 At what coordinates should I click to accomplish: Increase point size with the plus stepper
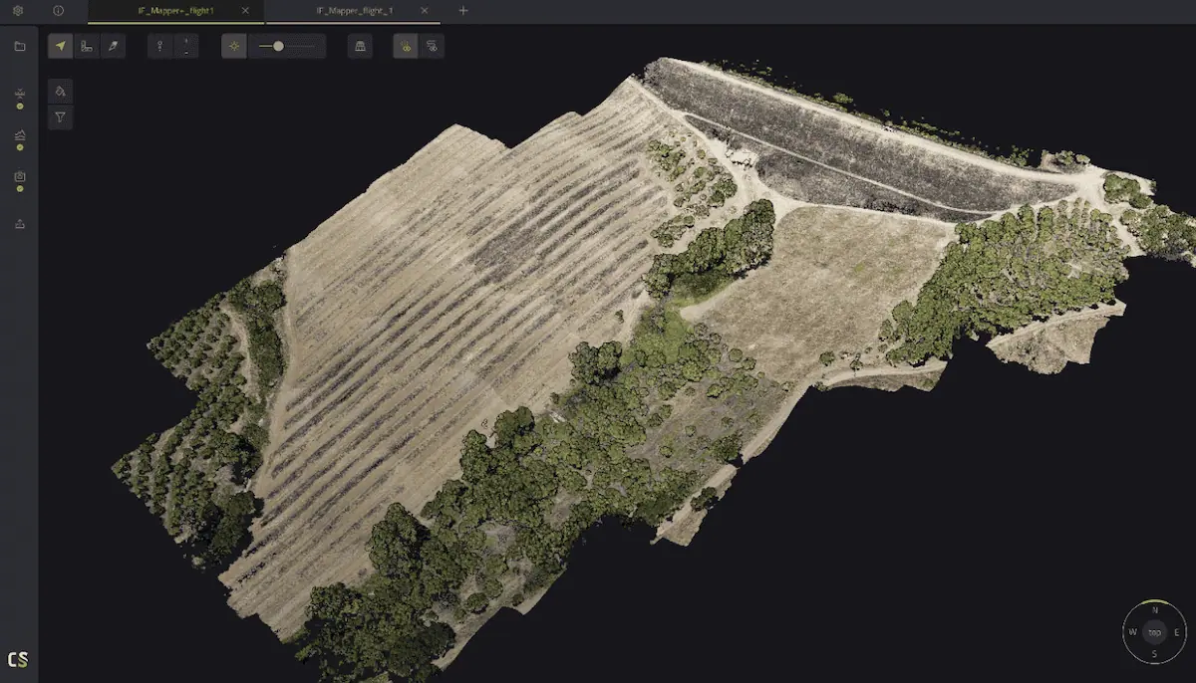pos(186,42)
